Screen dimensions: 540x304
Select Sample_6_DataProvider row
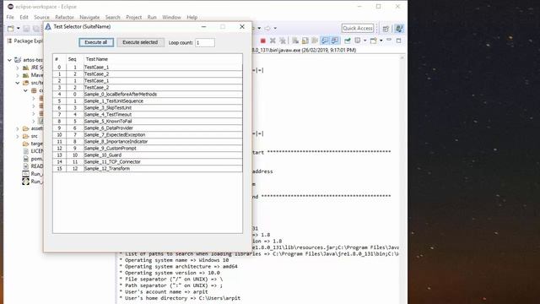(x=148, y=128)
